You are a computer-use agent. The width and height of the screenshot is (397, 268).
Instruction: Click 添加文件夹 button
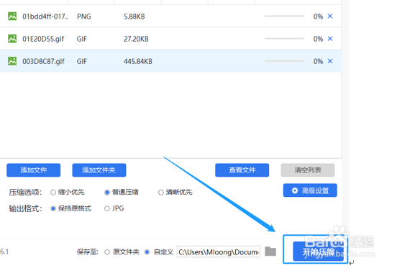[99, 170]
